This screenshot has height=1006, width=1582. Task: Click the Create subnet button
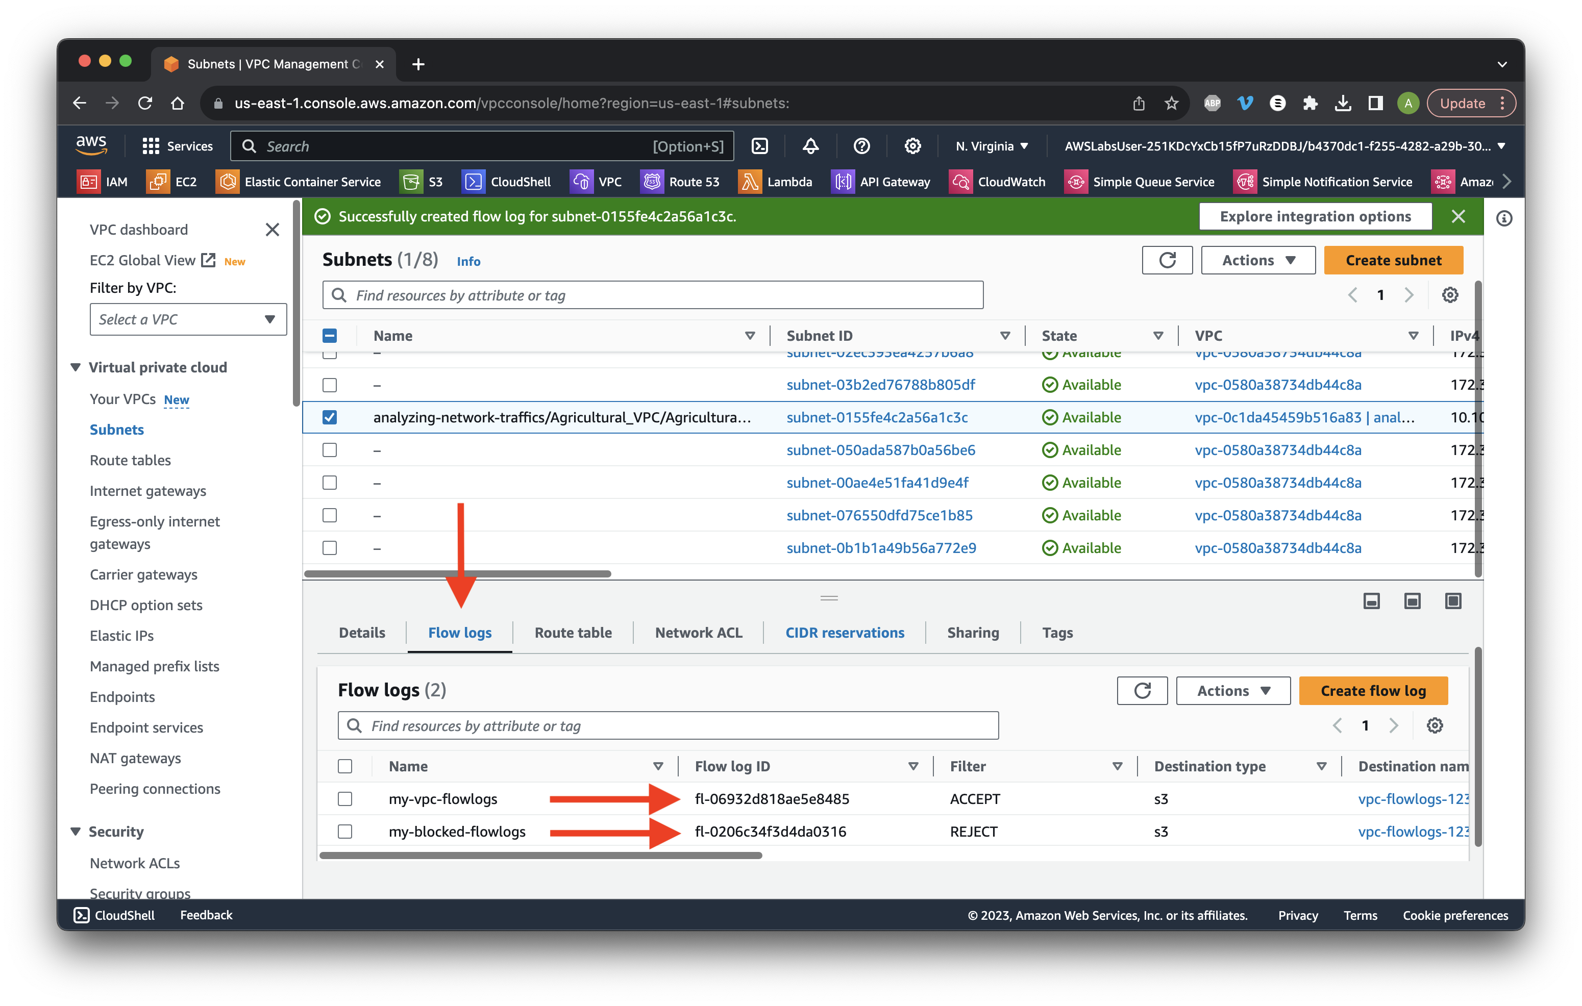tap(1394, 260)
